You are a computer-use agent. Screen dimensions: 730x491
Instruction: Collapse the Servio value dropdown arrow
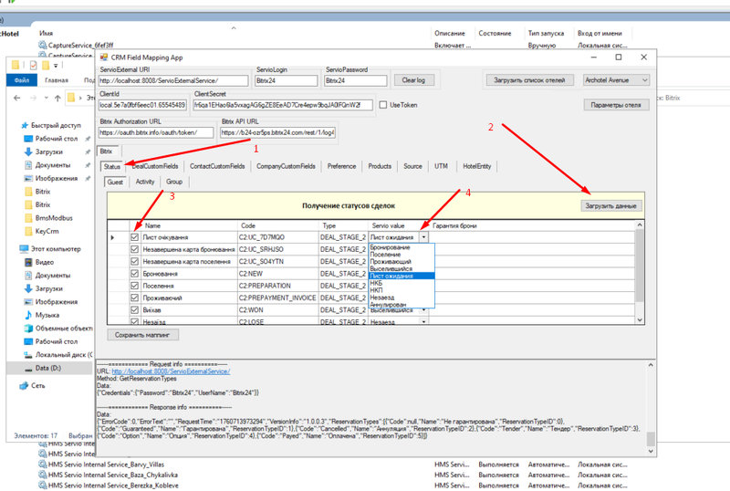pos(422,237)
